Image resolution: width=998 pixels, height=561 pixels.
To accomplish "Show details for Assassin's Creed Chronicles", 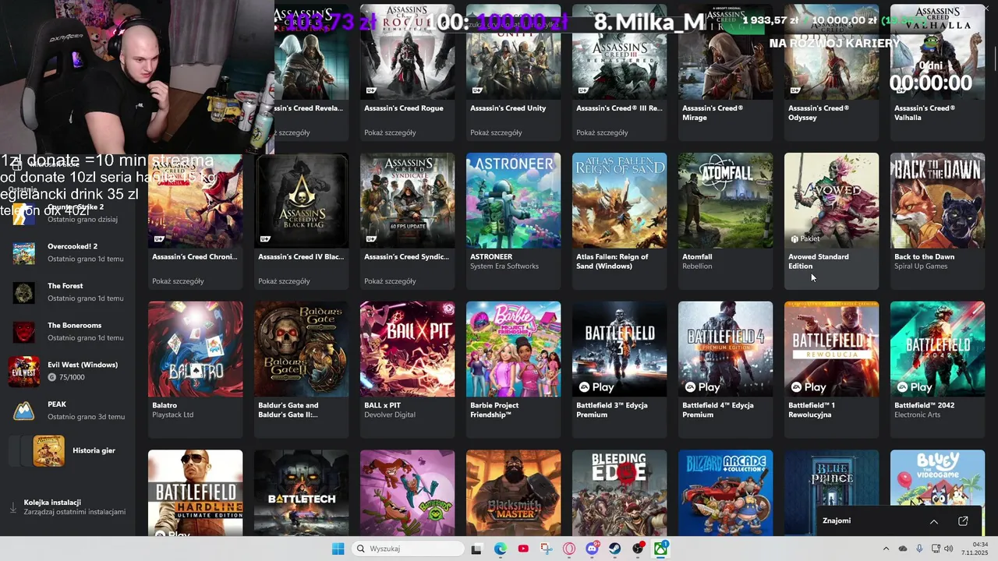I will 178,281.
